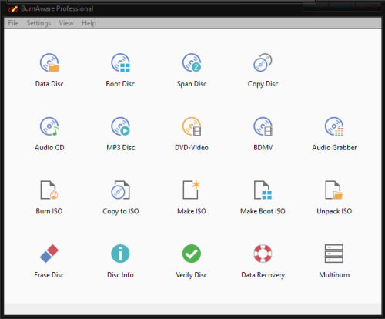
Task: Open the Help menu
Action: click(x=89, y=23)
